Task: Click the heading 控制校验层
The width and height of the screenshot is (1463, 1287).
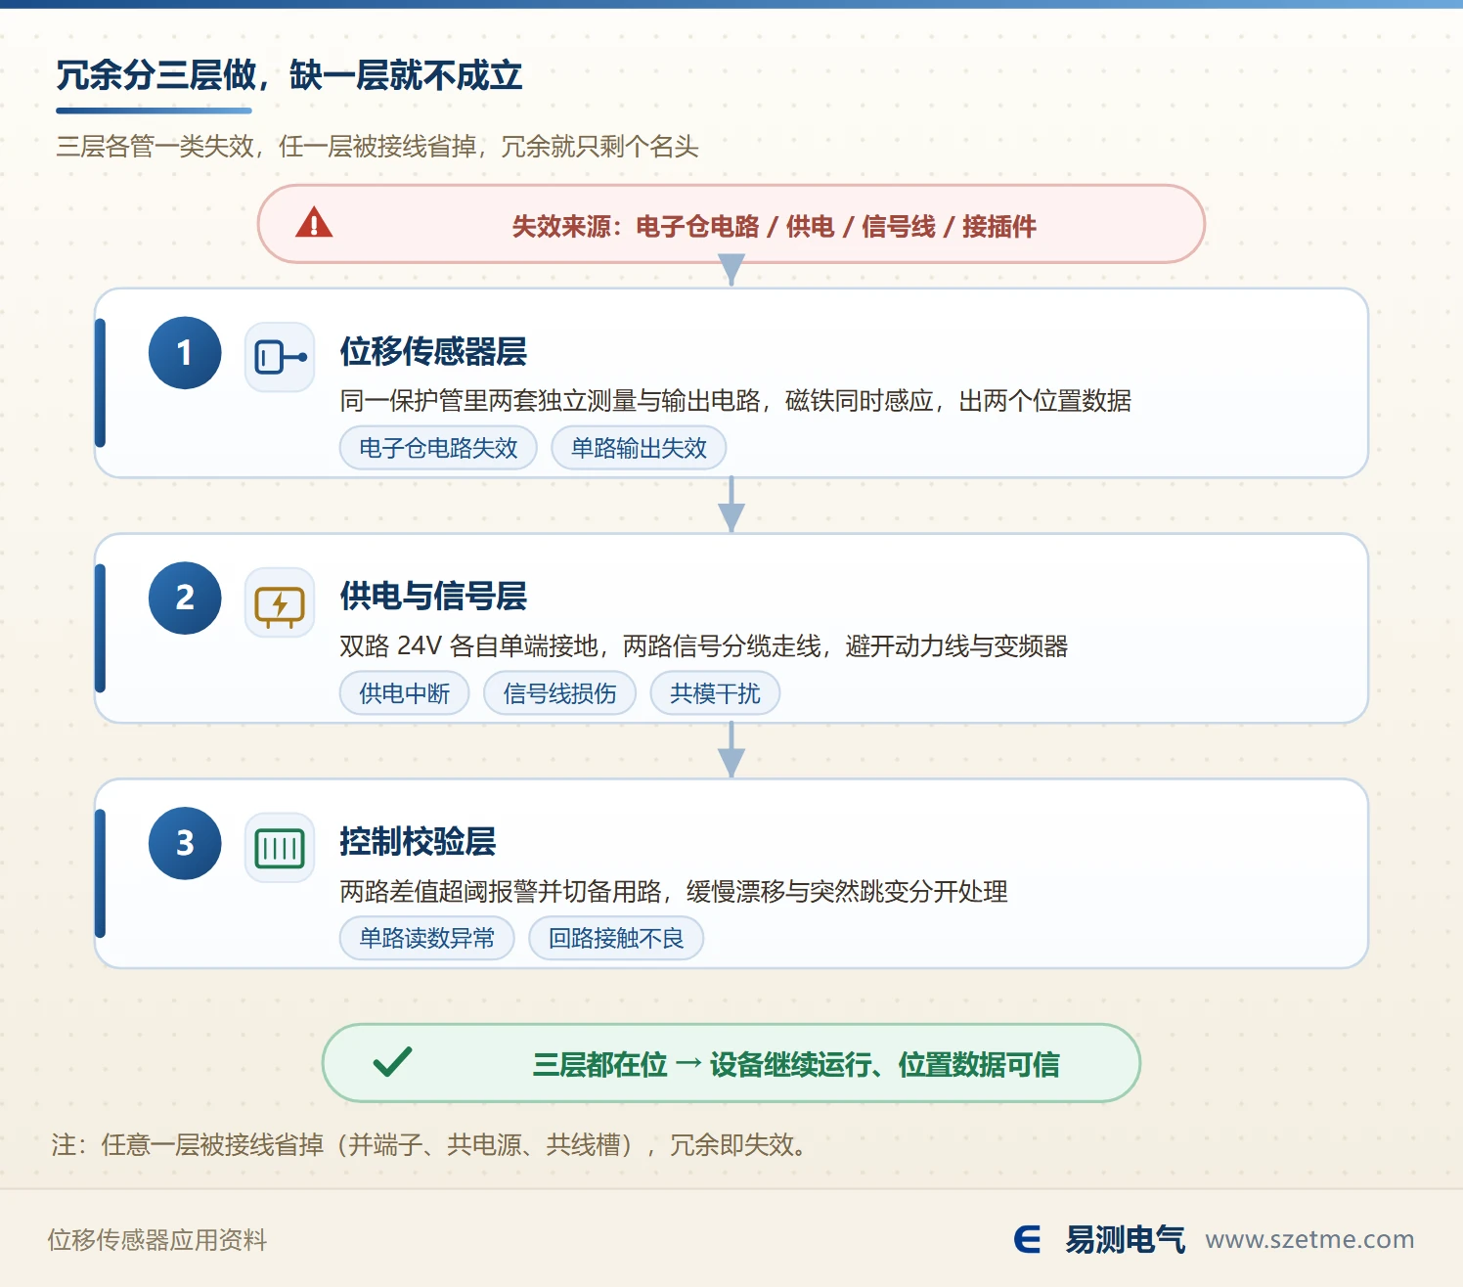Action: pyautogui.click(x=418, y=842)
